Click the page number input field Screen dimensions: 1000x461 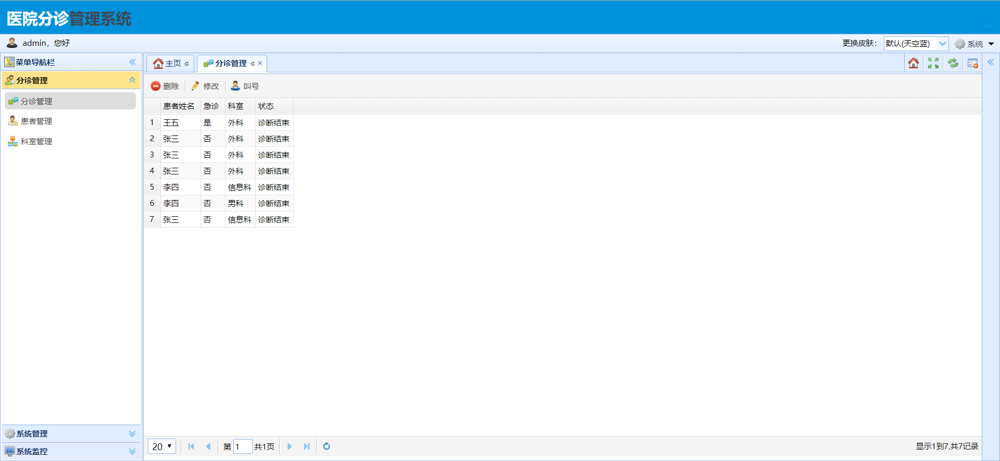[242, 446]
